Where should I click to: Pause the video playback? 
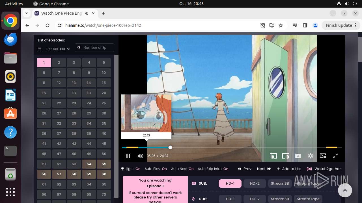tap(128, 156)
